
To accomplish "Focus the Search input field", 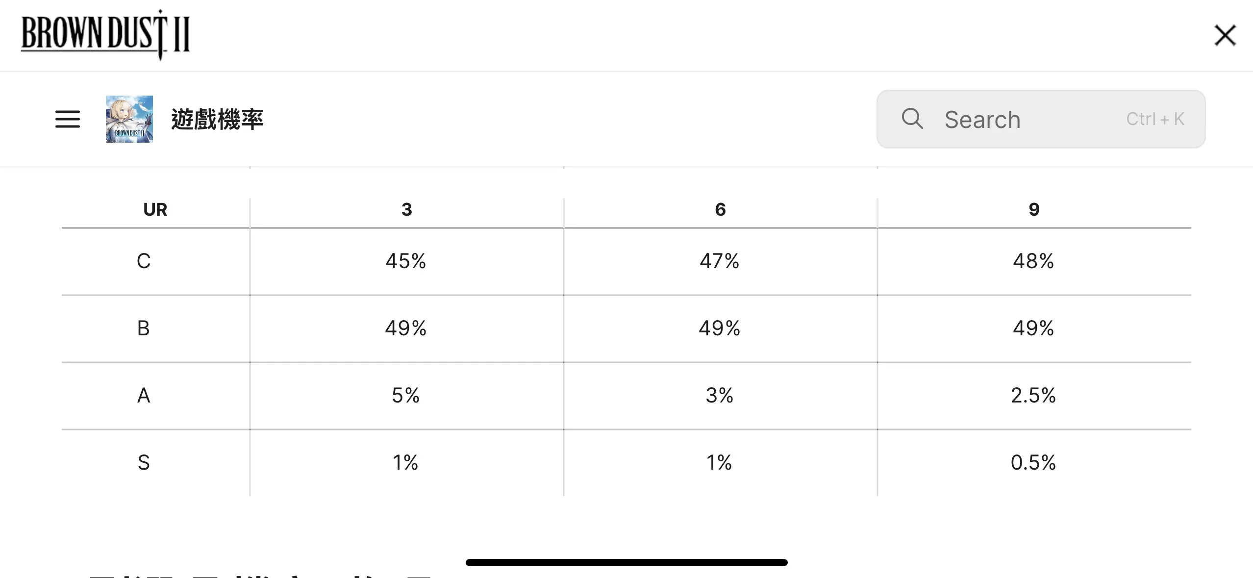I will click(x=1041, y=119).
